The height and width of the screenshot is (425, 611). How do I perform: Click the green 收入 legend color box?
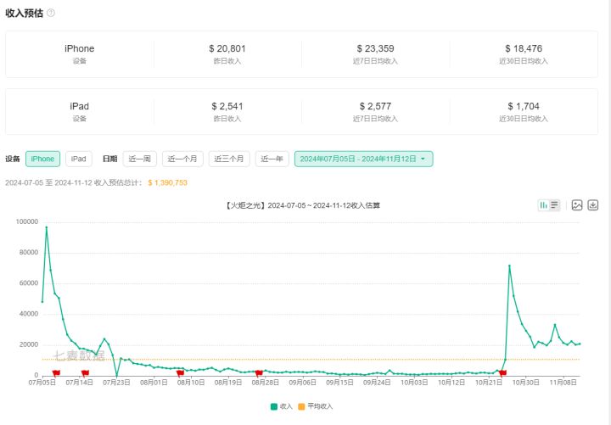(274, 406)
